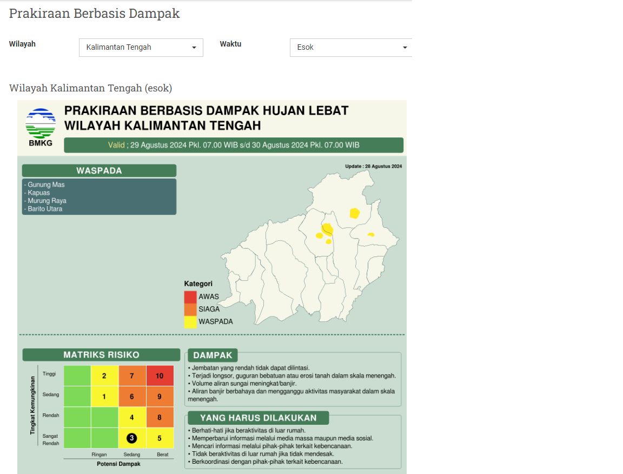Click risk matrix cell number 10
This screenshot has width=623, height=474.
coord(160,376)
